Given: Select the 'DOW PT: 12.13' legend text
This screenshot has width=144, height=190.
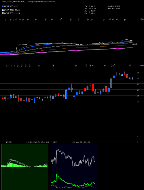Looking at the screenshot, I should click(12, 13).
